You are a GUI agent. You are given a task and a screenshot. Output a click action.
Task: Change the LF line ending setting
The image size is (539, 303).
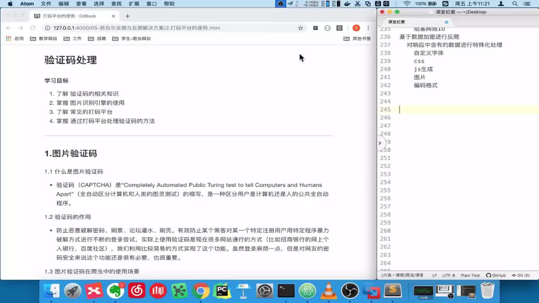pyautogui.click(x=435, y=275)
